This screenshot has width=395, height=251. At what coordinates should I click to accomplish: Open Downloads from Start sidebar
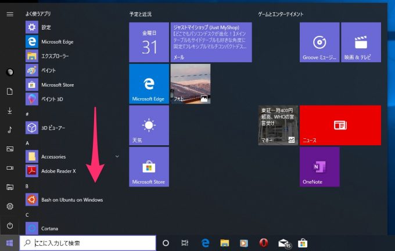10,110
